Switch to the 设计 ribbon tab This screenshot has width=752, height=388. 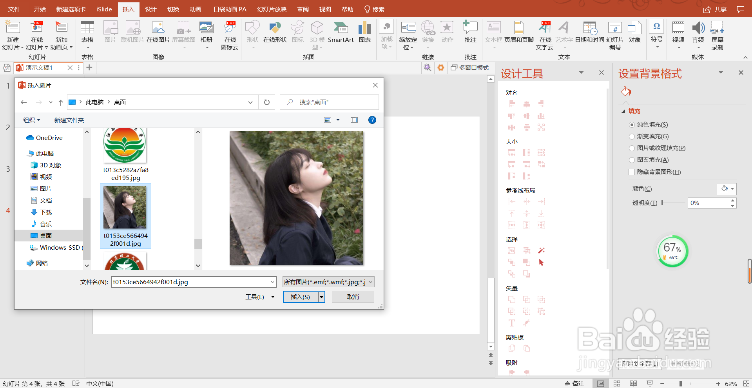(150, 9)
